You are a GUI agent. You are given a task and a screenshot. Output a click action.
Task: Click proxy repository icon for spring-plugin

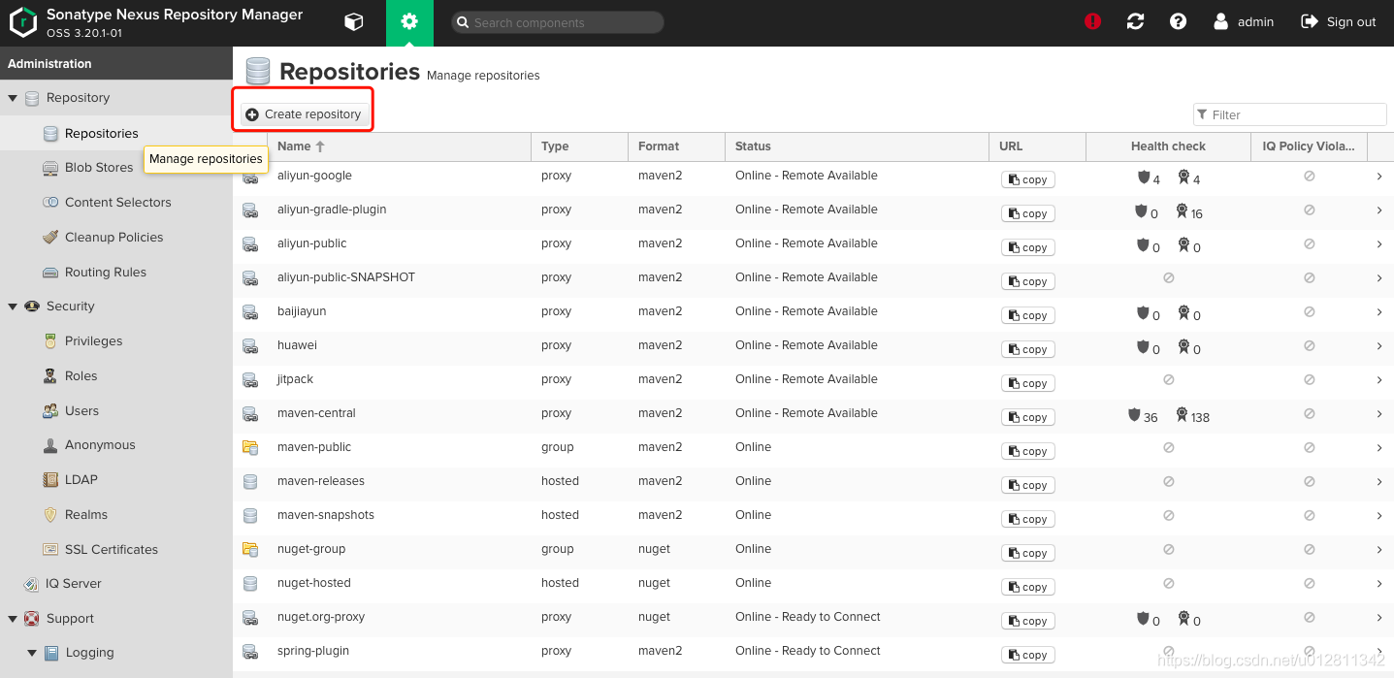click(250, 652)
